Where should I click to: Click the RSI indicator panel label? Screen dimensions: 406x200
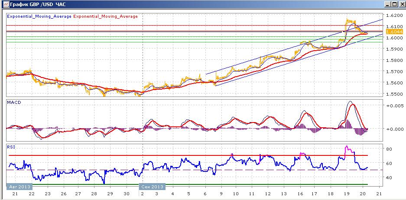pyautogui.click(x=11, y=147)
